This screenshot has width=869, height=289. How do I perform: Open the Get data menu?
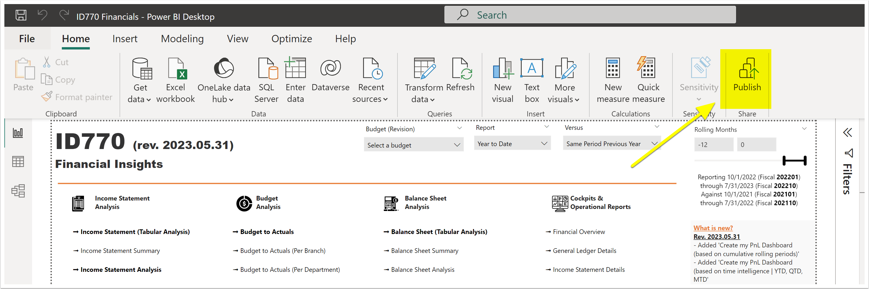140,80
